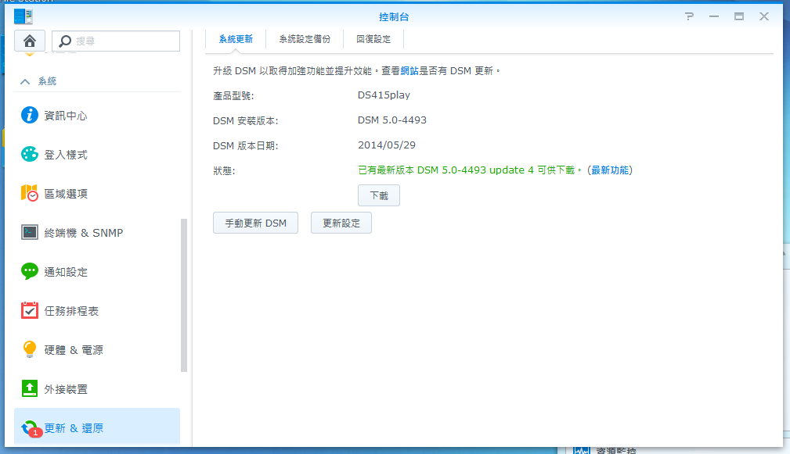
Task: Select the 終端機 & SNMP label
Action: coord(84,233)
